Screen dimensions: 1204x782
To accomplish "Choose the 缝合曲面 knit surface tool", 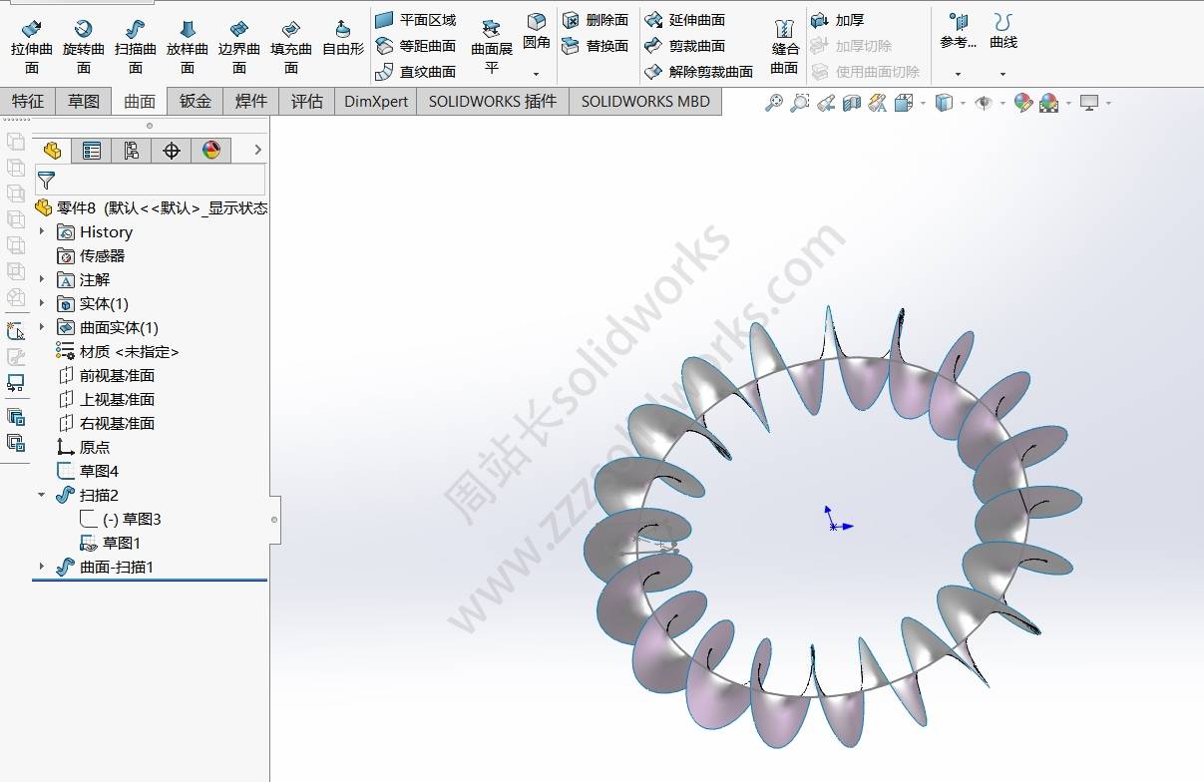I will pyautogui.click(x=785, y=46).
